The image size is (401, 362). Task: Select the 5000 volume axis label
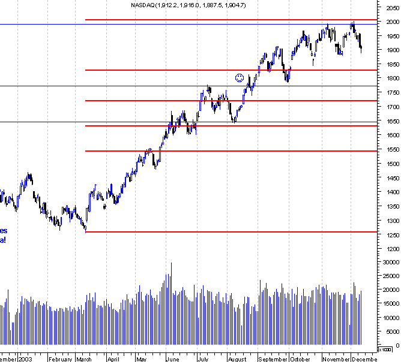pyautogui.click(x=393, y=331)
